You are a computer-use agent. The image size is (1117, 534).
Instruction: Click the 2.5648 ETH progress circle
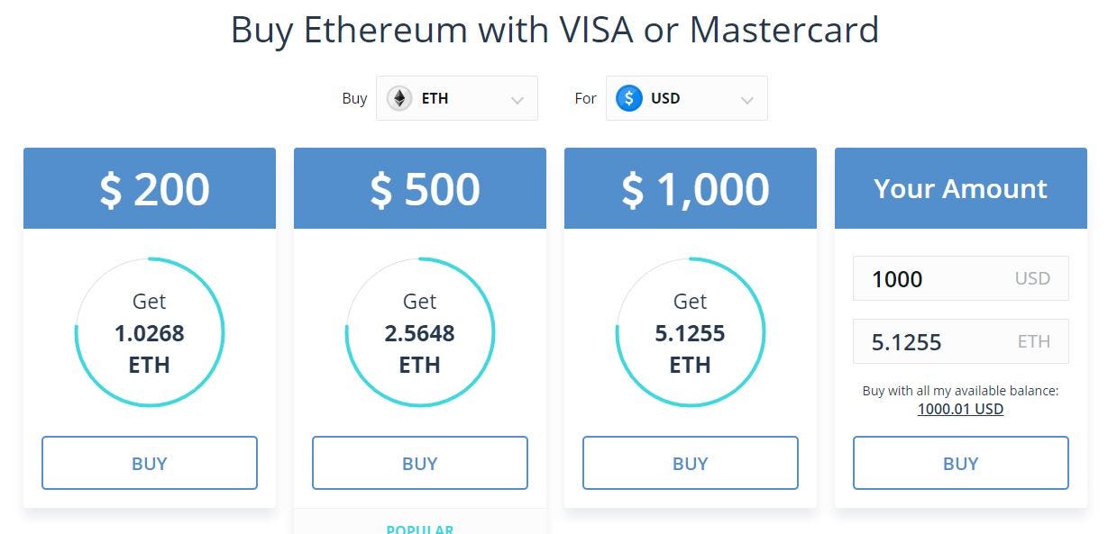click(420, 333)
